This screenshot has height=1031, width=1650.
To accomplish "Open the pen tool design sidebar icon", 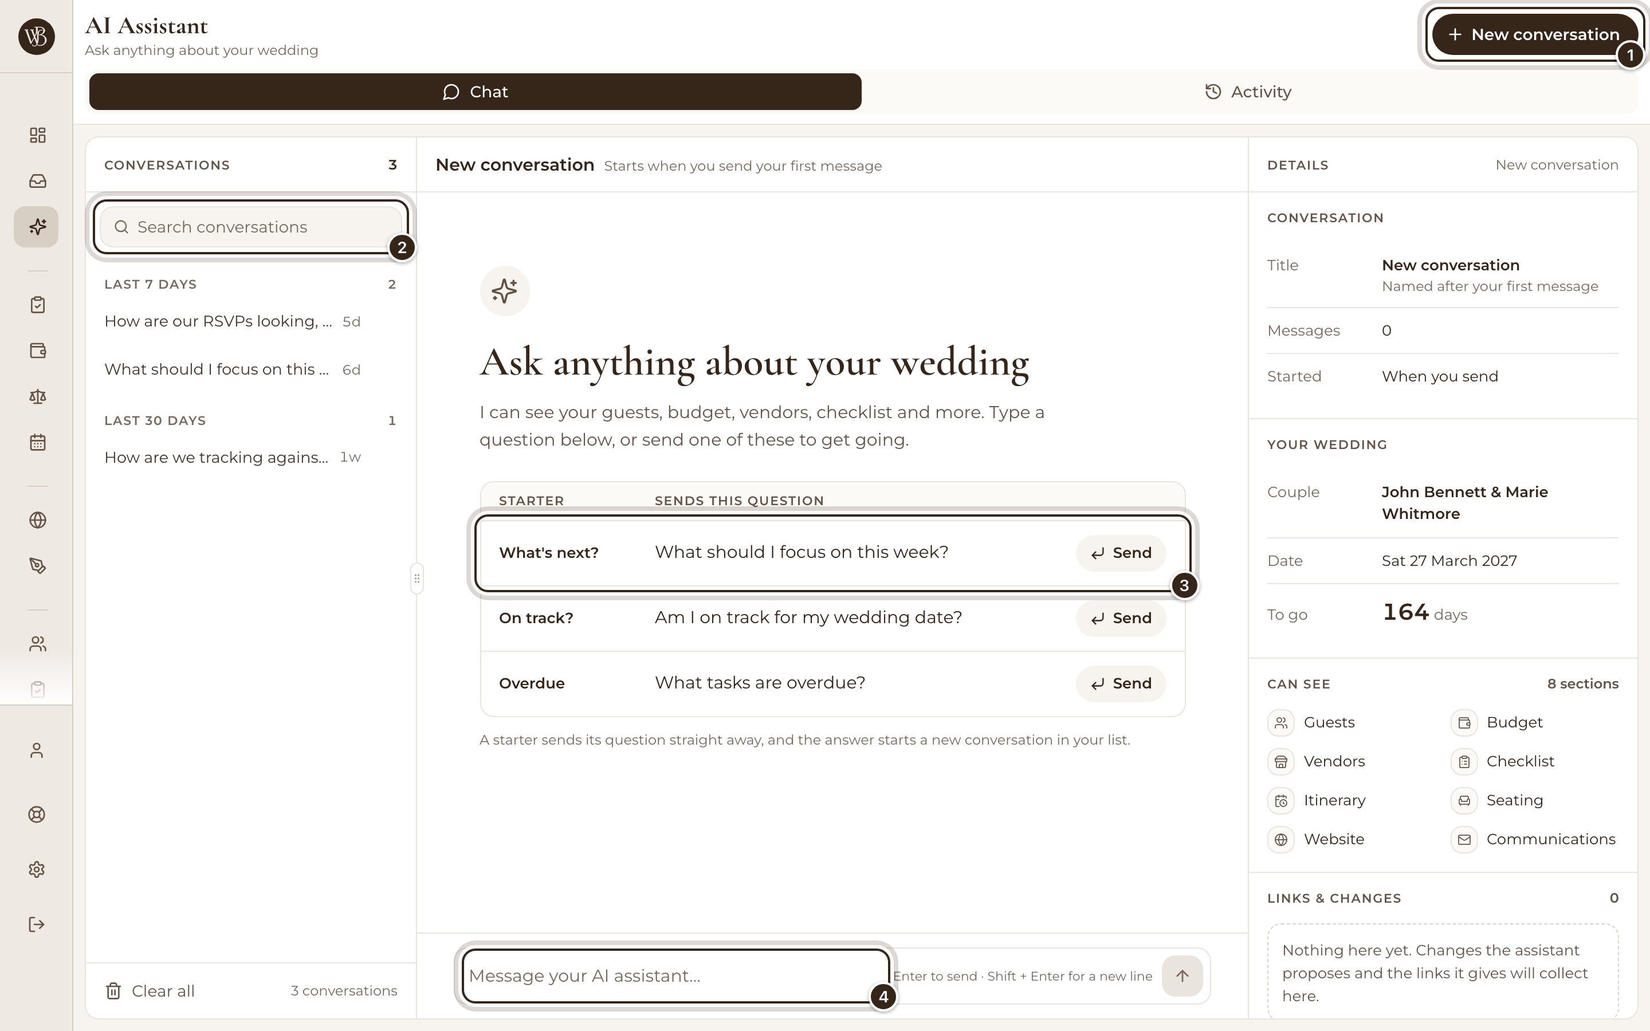I will 37,566.
